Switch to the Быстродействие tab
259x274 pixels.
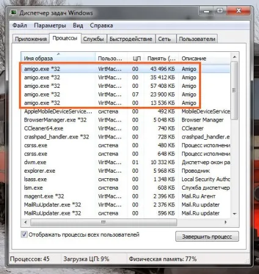[131, 39]
